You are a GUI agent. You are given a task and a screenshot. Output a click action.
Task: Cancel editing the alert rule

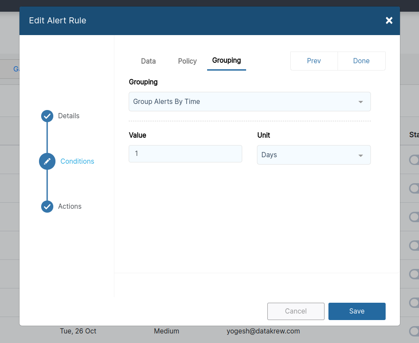click(296, 311)
